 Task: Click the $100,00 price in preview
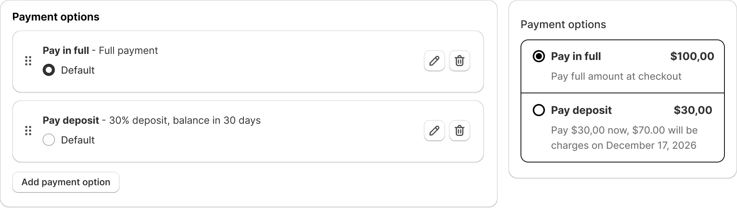pyautogui.click(x=692, y=57)
